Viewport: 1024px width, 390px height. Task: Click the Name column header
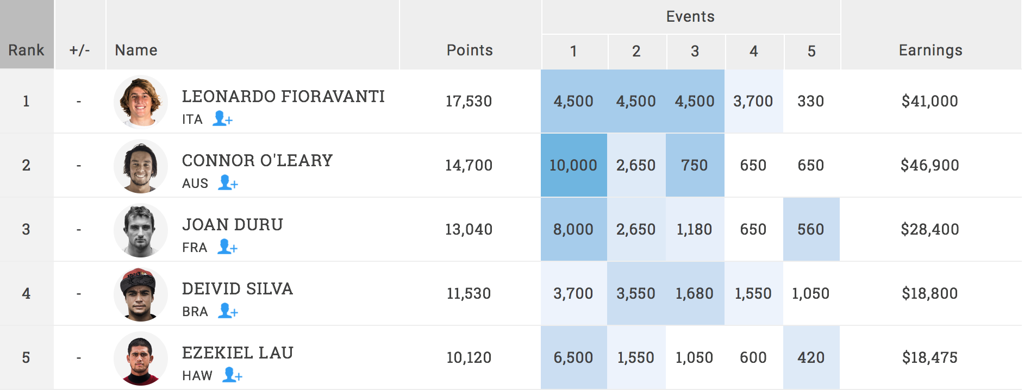136,50
